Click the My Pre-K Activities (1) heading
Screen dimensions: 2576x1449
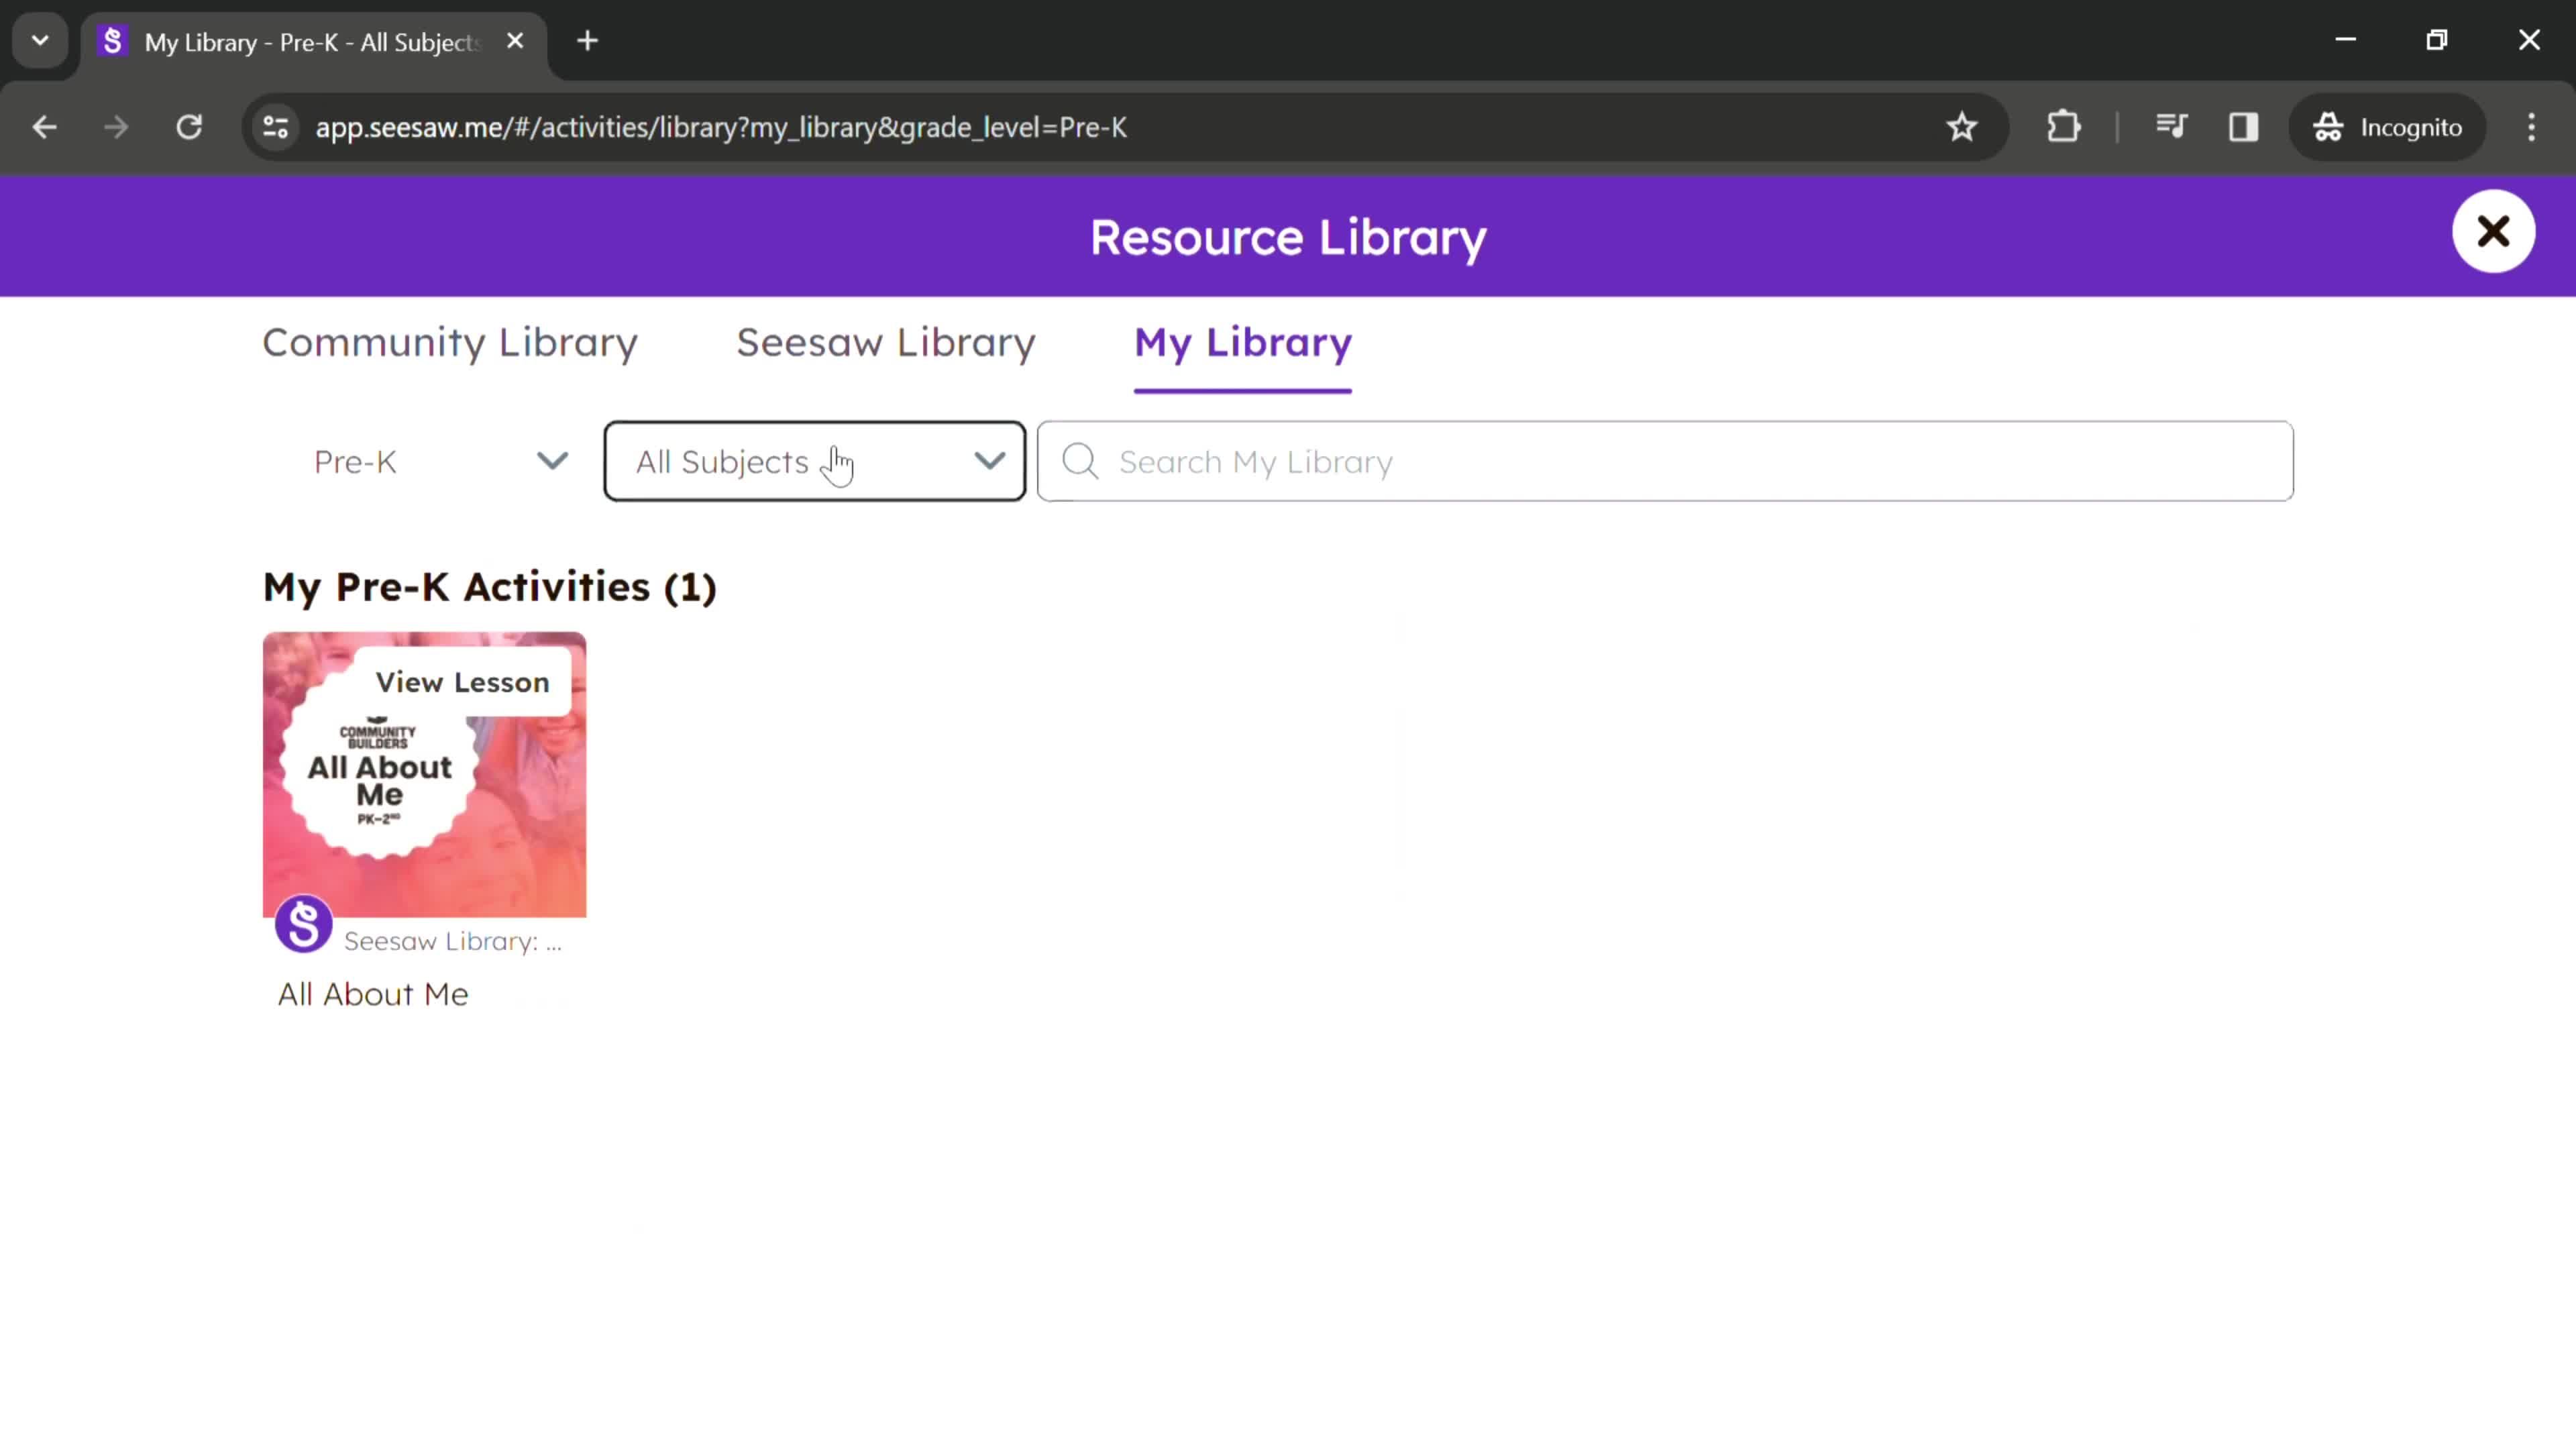[490, 587]
